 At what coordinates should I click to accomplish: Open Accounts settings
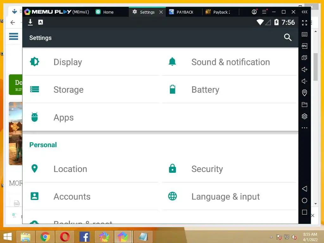[91, 196]
